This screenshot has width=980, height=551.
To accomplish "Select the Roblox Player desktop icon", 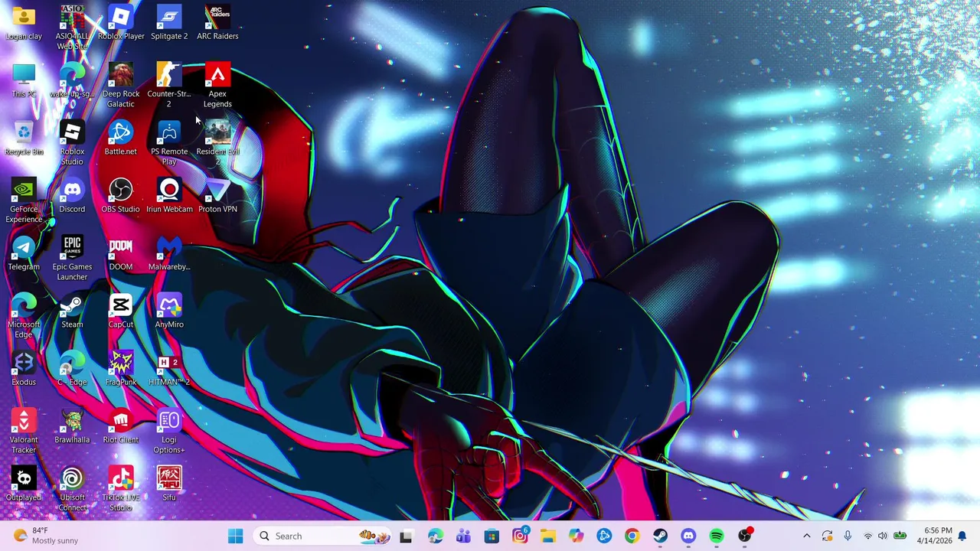I will 121,23.
